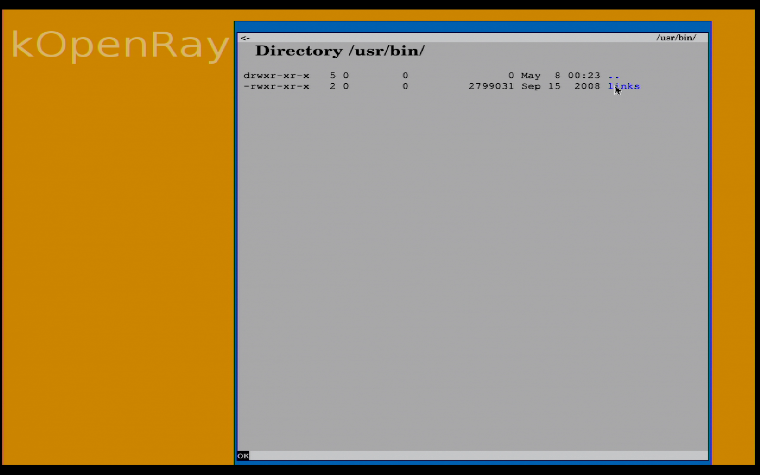Screen dimensions: 760x475
Task: Click link count '2' in links row
Action: pyautogui.click(x=332, y=86)
